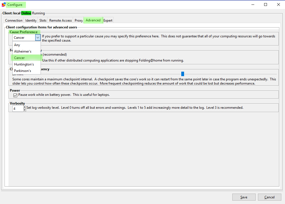285x204 pixels.
Task: Close the Configure window
Action: point(279,4)
